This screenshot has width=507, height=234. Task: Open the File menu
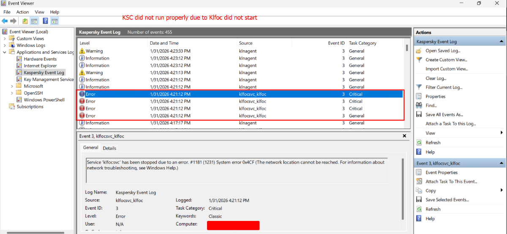tap(7, 12)
